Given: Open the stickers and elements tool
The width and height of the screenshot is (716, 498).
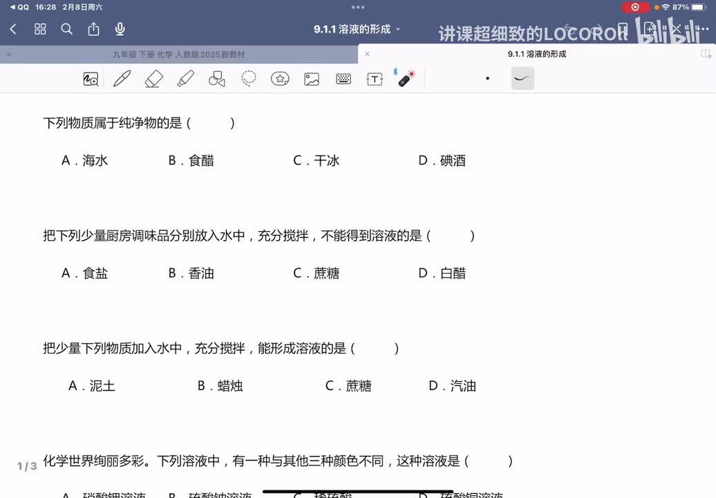Looking at the screenshot, I should click(x=280, y=79).
